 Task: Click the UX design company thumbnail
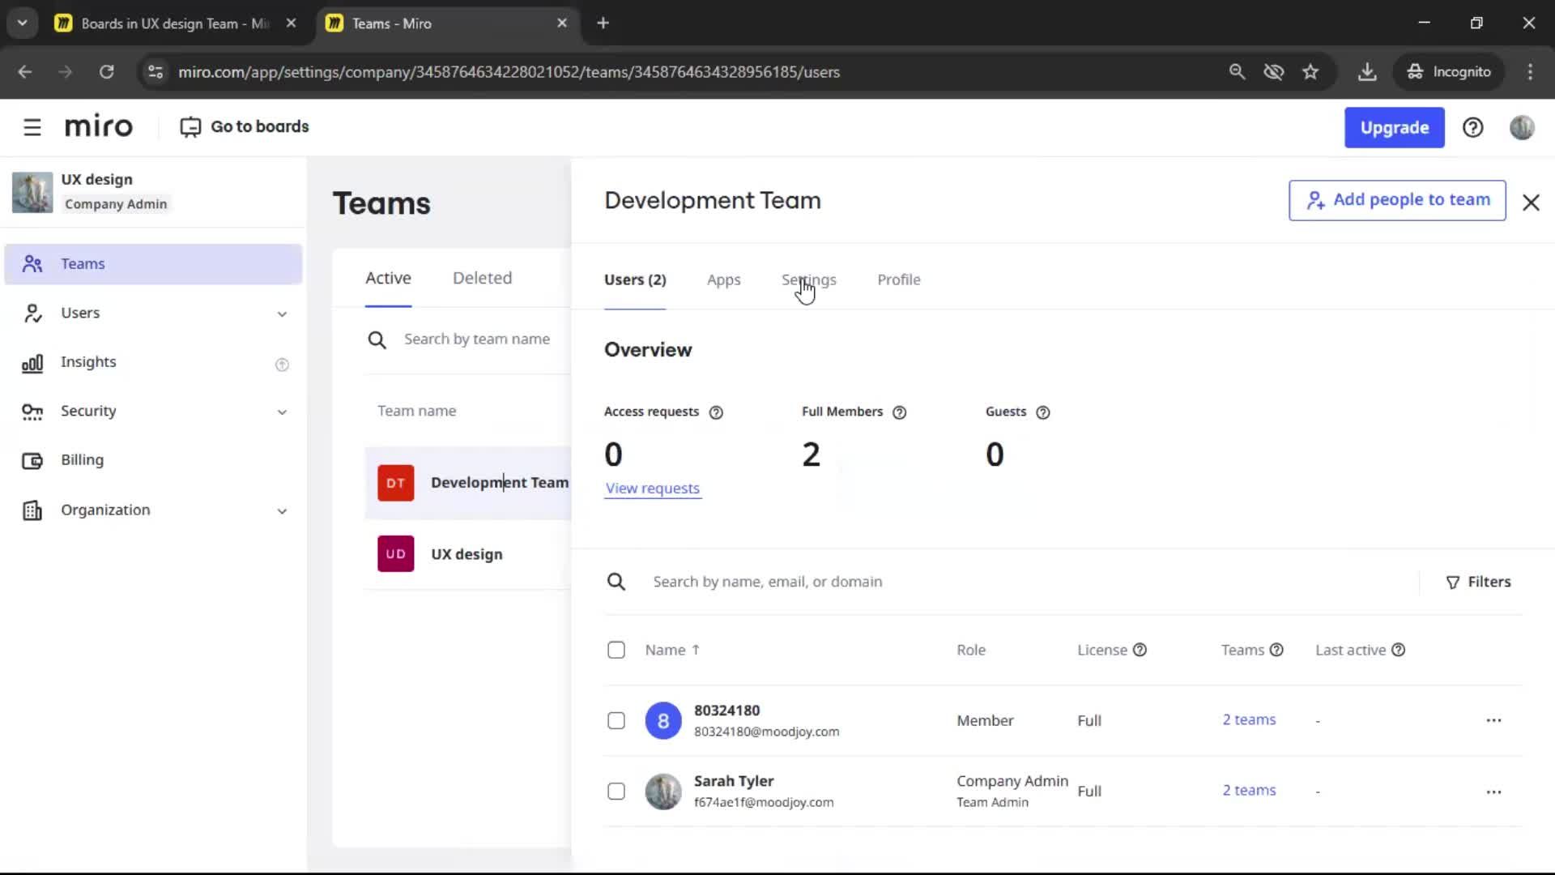pos(32,192)
